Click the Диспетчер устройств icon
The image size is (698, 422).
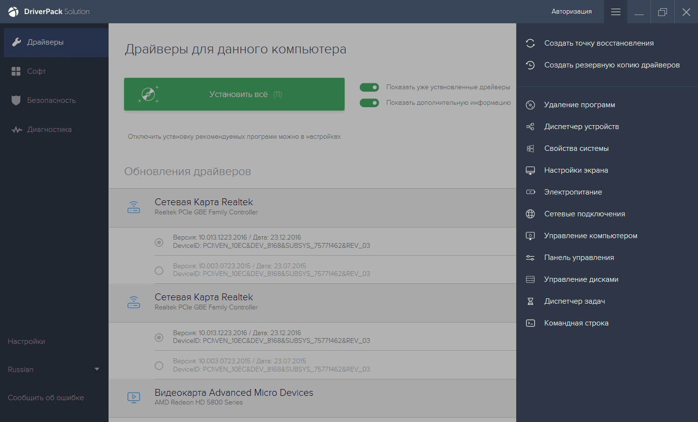(530, 127)
